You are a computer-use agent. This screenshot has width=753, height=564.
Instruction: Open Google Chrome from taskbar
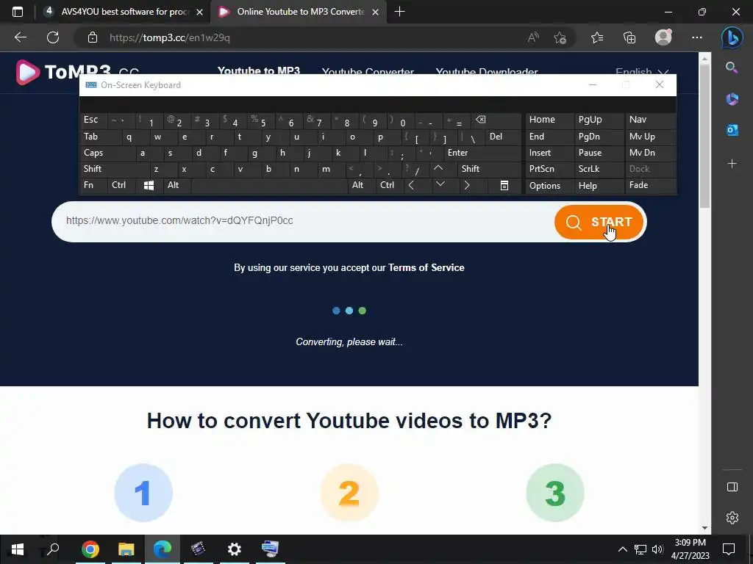[90, 549]
